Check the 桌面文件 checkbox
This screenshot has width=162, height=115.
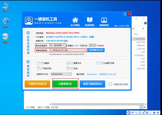pos(72,63)
